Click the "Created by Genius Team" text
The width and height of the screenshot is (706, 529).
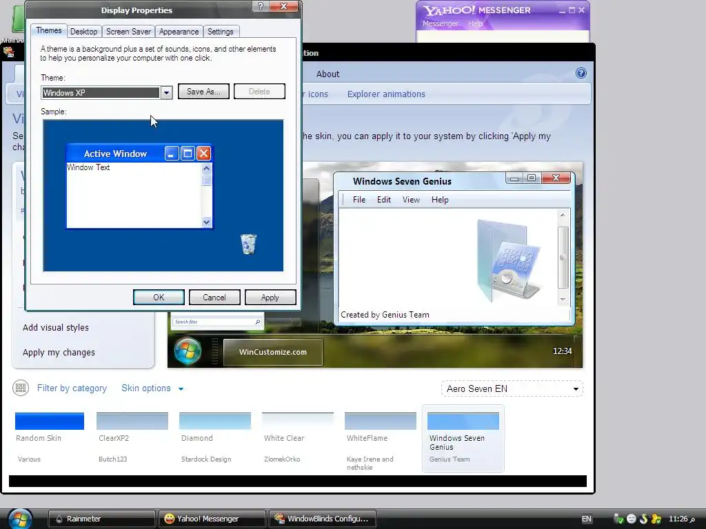click(x=385, y=315)
